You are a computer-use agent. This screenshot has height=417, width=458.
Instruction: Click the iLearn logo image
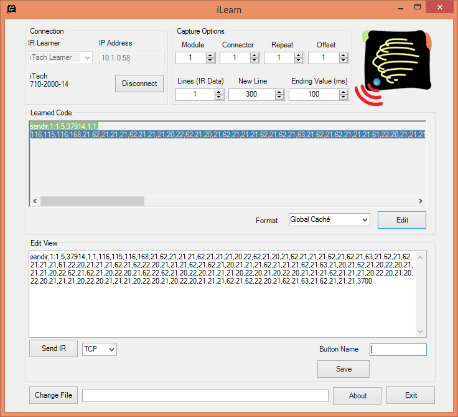pyautogui.click(x=393, y=67)
